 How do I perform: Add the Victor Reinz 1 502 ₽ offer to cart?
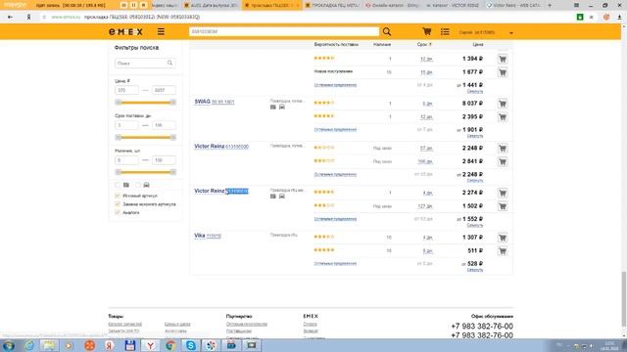[x=503, y=206]
